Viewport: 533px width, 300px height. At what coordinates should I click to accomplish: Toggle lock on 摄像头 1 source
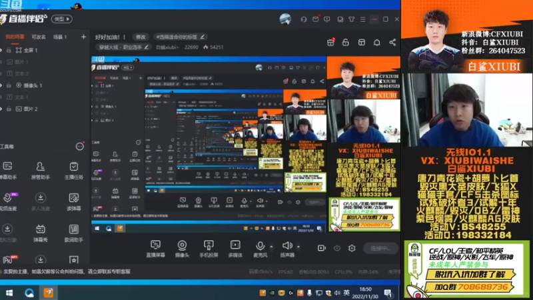pyautogui.click(x=9, y=85)
